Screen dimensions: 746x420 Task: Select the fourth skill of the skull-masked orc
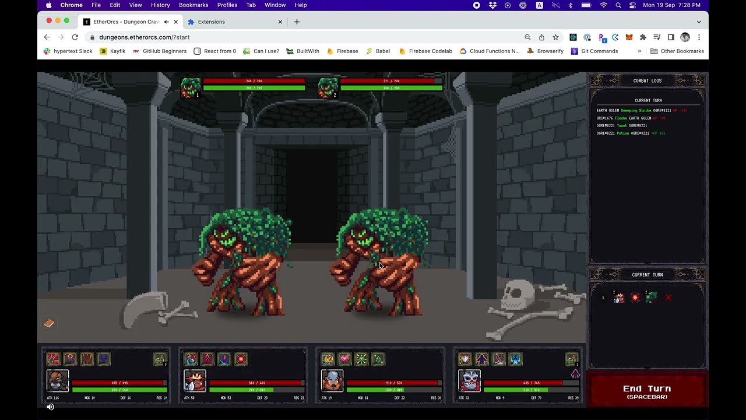pyautogui.click(x=516, y=359)
